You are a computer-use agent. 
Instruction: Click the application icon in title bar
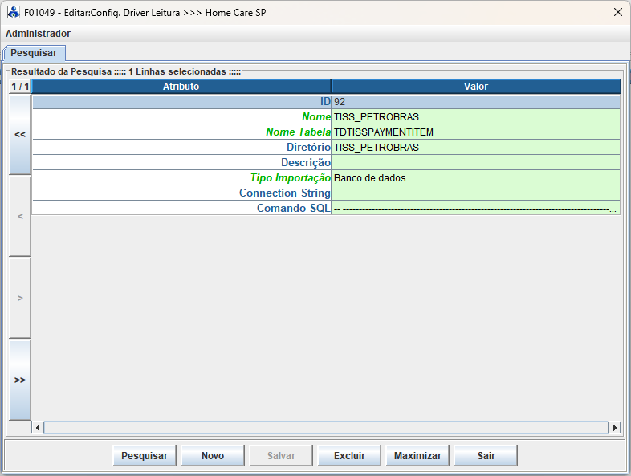[14, 13]
